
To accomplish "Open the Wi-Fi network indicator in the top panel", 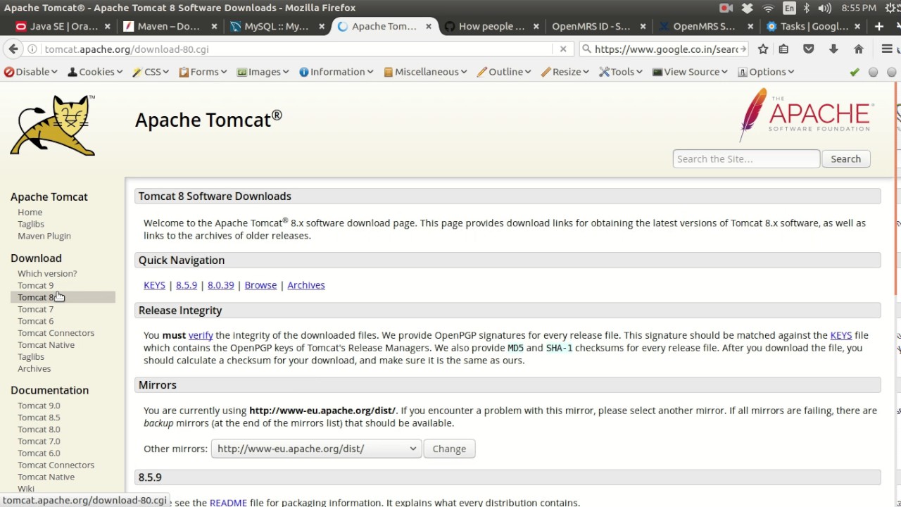I will click(x=768, y=8).
